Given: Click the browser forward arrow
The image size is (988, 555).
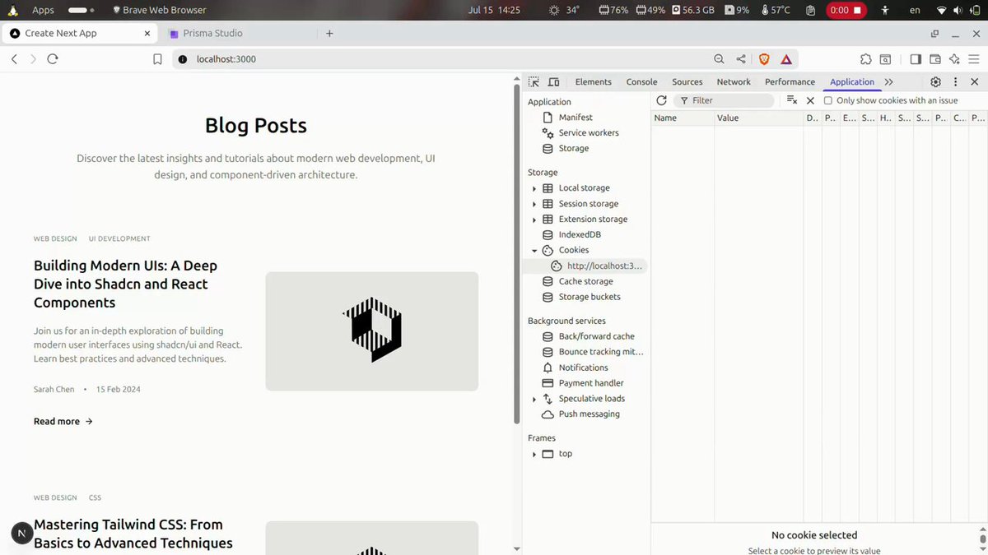Looking at the screenshot, I should 33,59.
